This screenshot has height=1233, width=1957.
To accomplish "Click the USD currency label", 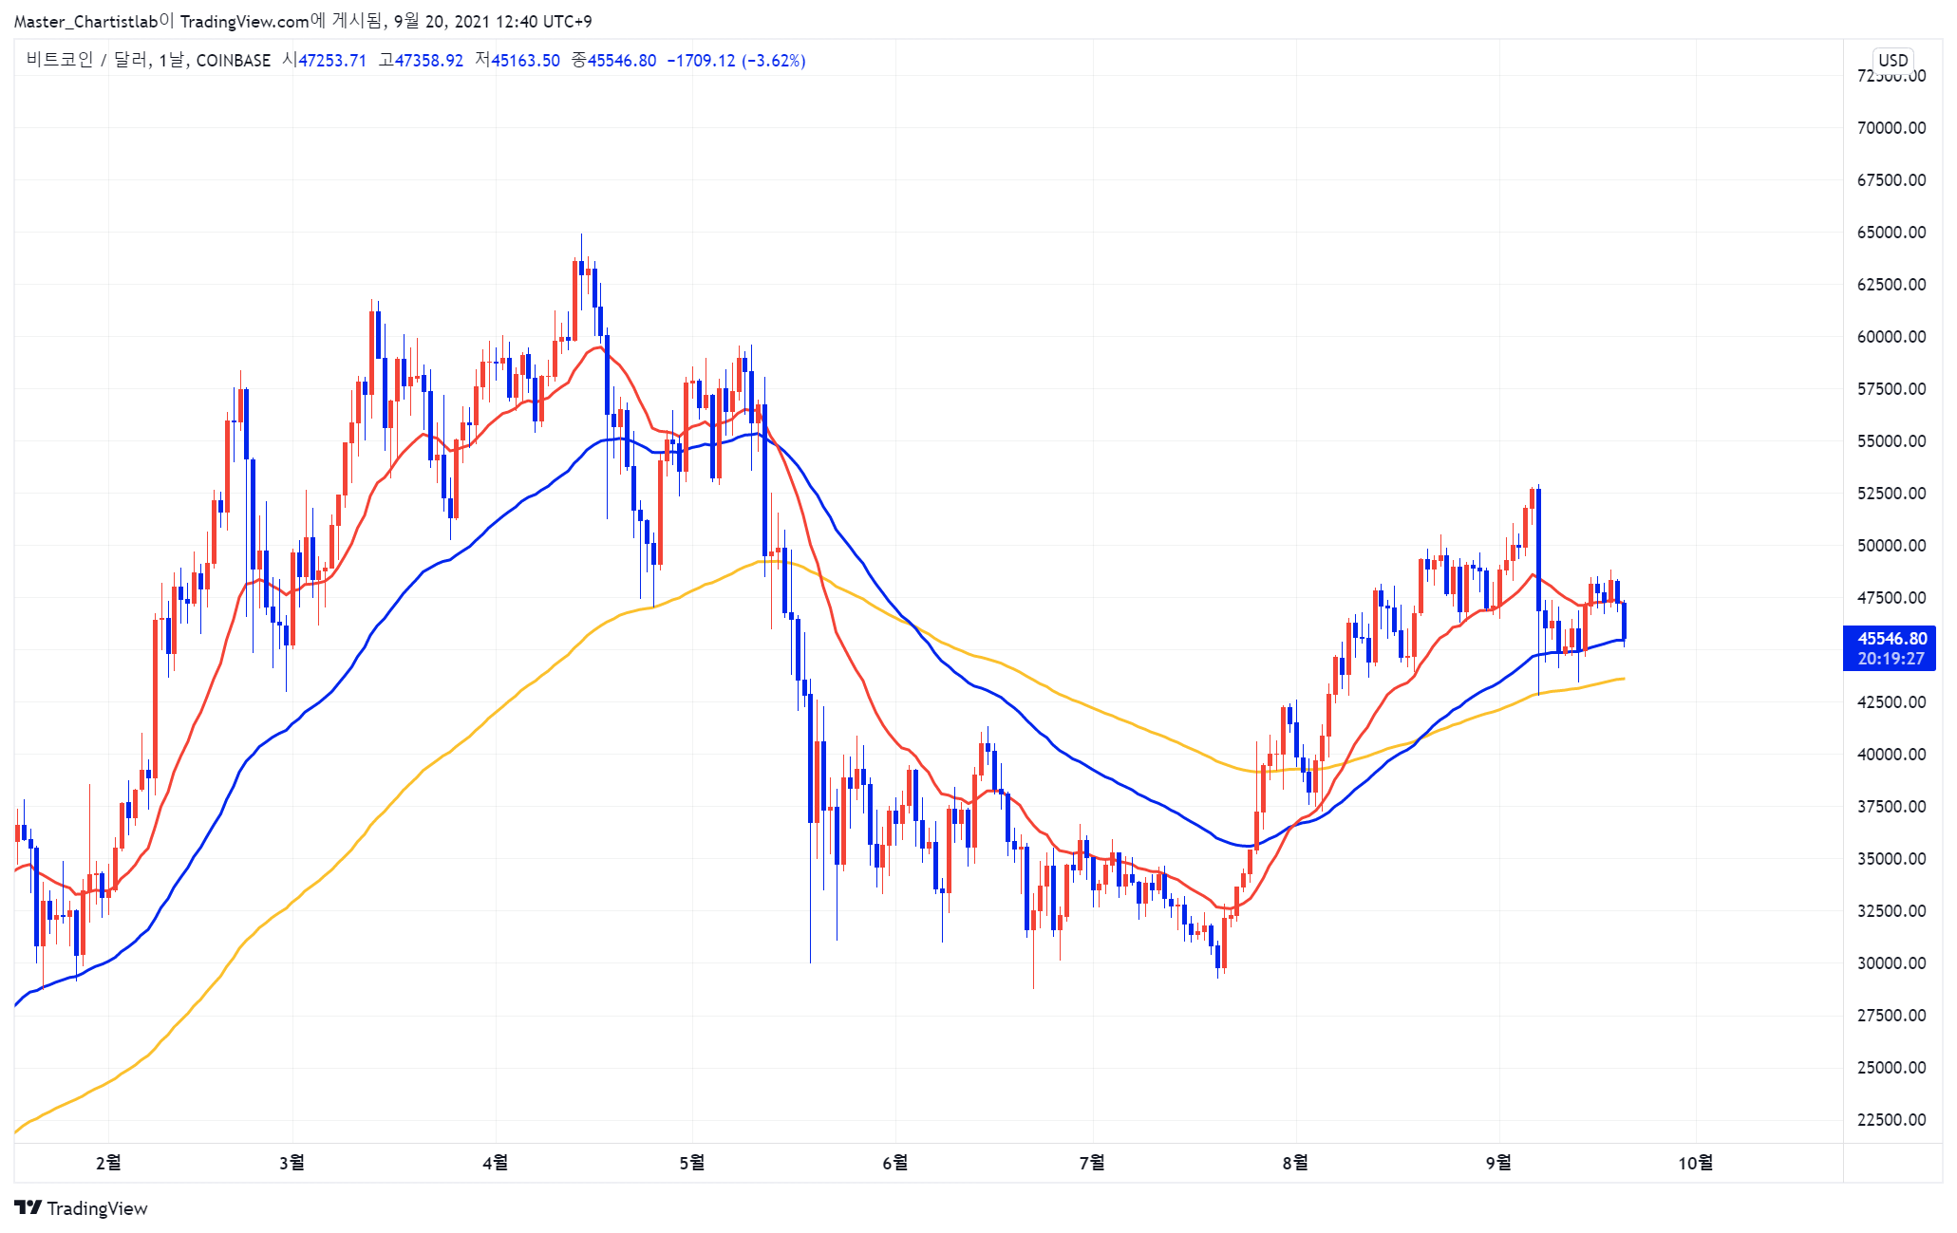I will pyautogui.click(x=1892, y=60).
